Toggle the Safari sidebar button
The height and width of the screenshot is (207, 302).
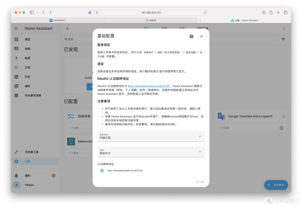click(x=32, y=12)
